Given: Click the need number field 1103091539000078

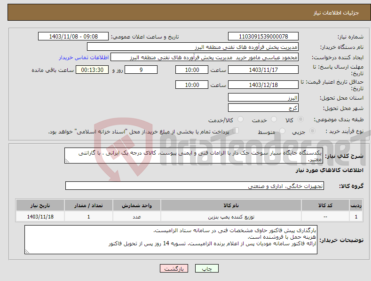Looking at the screenshot, I should coord(263,37).
